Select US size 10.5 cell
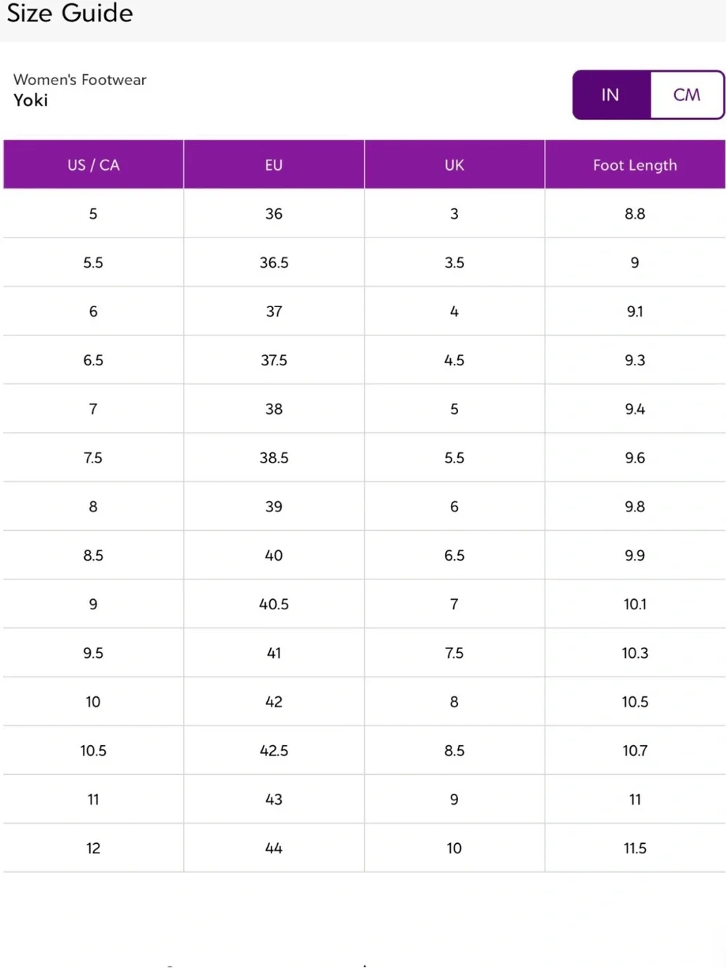 (94, 750)
